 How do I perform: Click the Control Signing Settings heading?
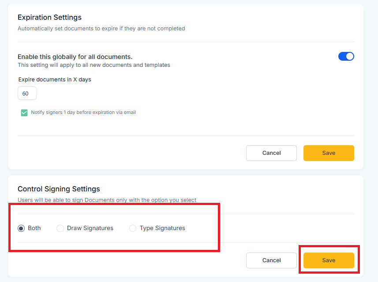[x=59, y=189]
